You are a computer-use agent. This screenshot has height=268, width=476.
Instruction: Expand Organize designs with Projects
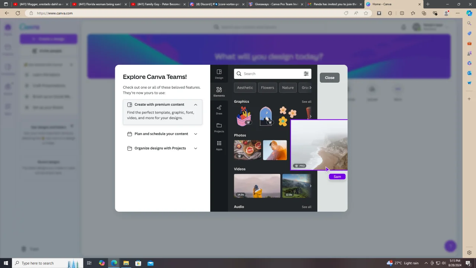(x=163, y=148)
